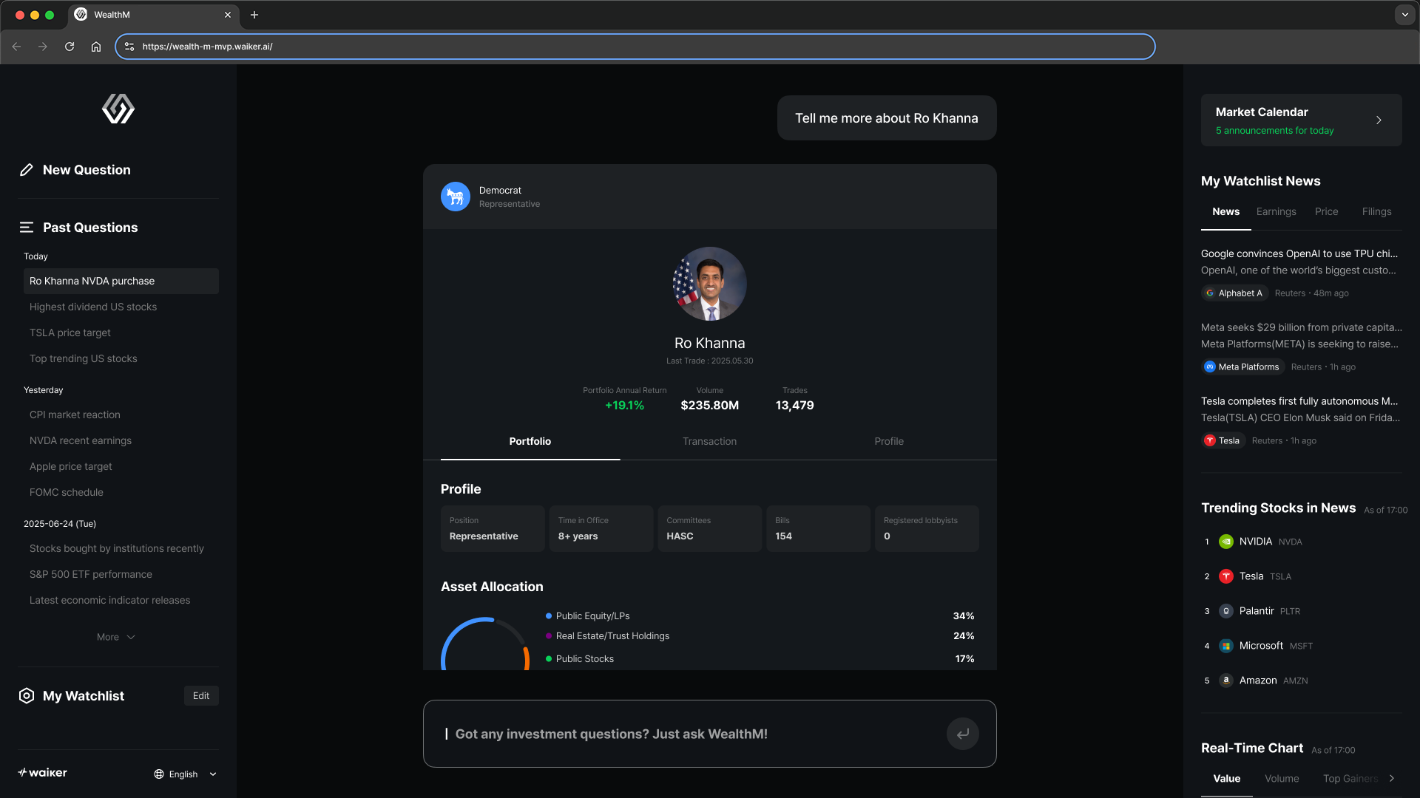
Task: Reload the page using browser refresh icon
Action: (x=70, y=47)
